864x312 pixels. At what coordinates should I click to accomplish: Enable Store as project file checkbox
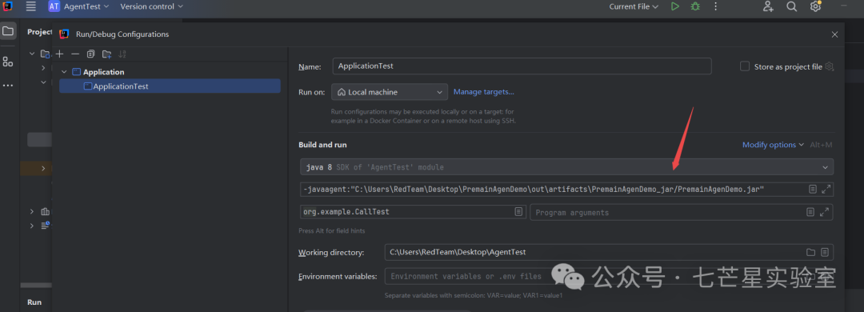(745, 66)
